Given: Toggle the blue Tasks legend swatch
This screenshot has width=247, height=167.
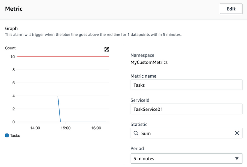Looking at the screenshot, I should [7, 135].
